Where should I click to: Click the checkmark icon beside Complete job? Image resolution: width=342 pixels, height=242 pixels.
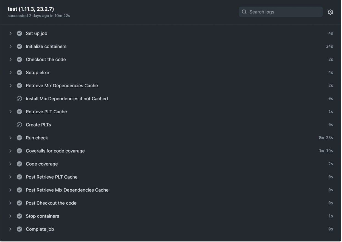click(x=19, y=229)
